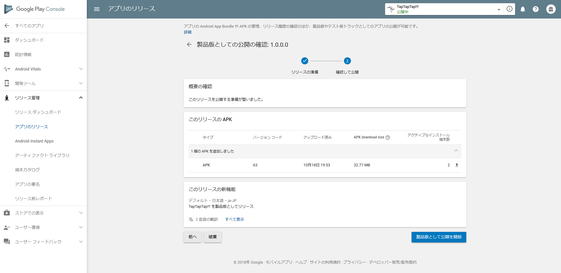Expand the ストアでの表示 section
The image size is (561, 273).
pos(81,213)
